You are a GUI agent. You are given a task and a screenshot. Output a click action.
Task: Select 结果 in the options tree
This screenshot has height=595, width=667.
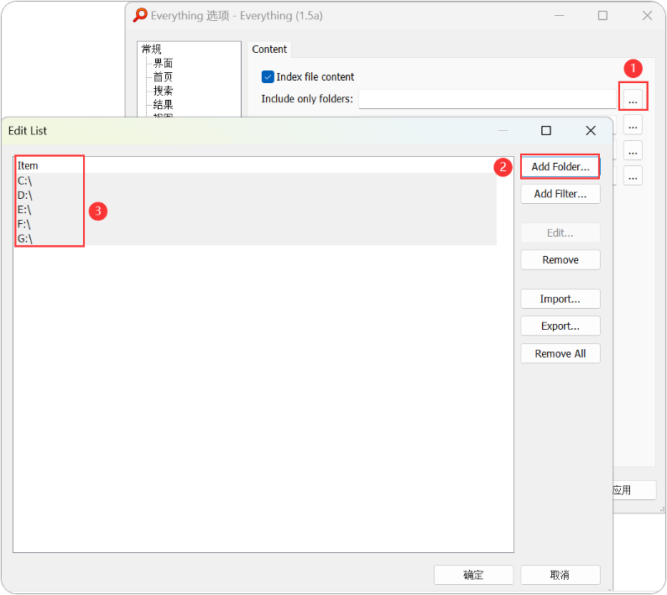(x=163, y=105)
